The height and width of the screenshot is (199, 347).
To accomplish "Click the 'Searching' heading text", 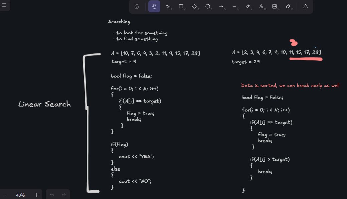I will [119, 22].
